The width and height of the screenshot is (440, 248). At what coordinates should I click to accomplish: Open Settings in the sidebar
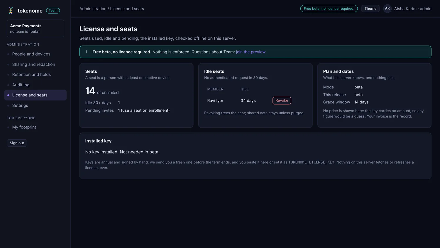35,105
